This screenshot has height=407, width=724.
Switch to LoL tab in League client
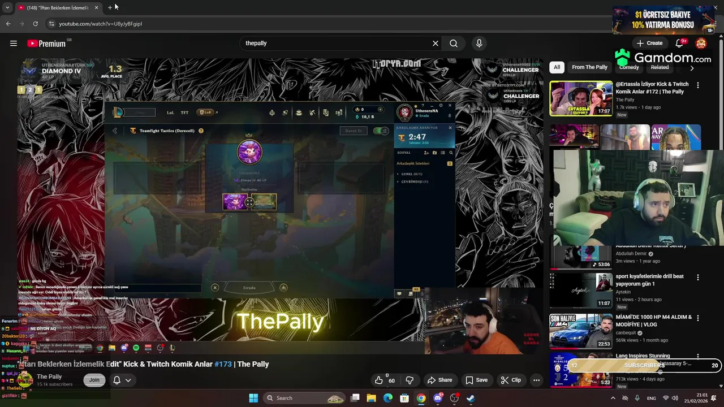pos(170,112)
